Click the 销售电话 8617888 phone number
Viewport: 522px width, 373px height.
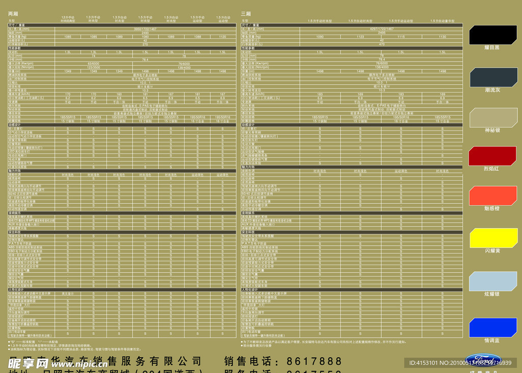(x=283, y=361)
